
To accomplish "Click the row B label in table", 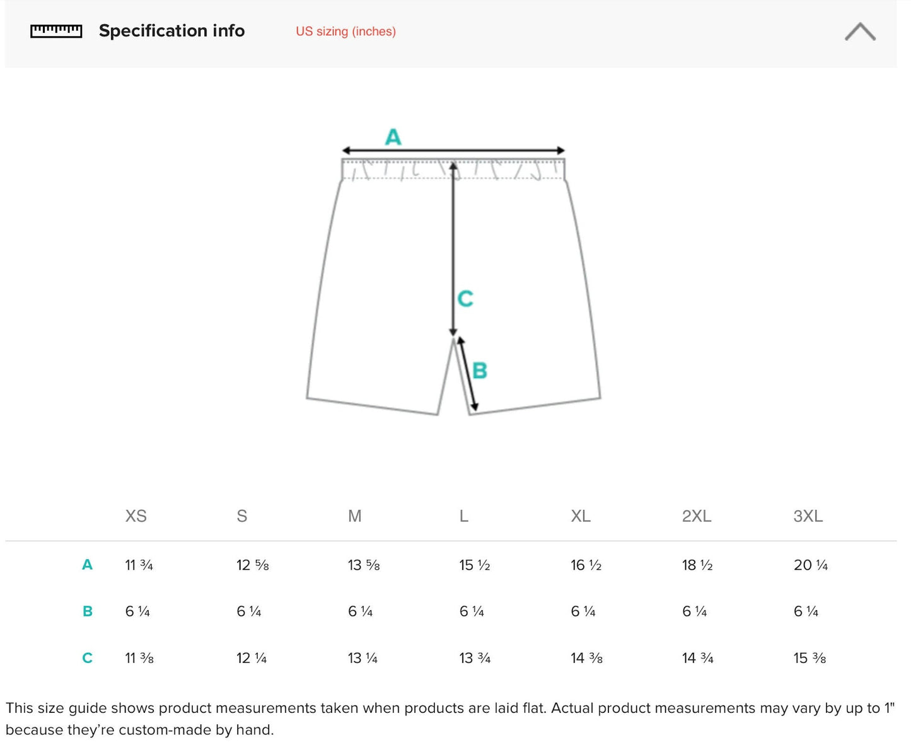I will click(87, 611).
